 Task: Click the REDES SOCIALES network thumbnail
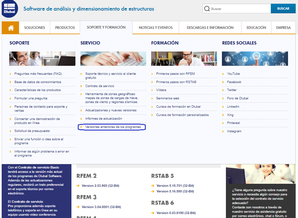[x=255, y=58]
